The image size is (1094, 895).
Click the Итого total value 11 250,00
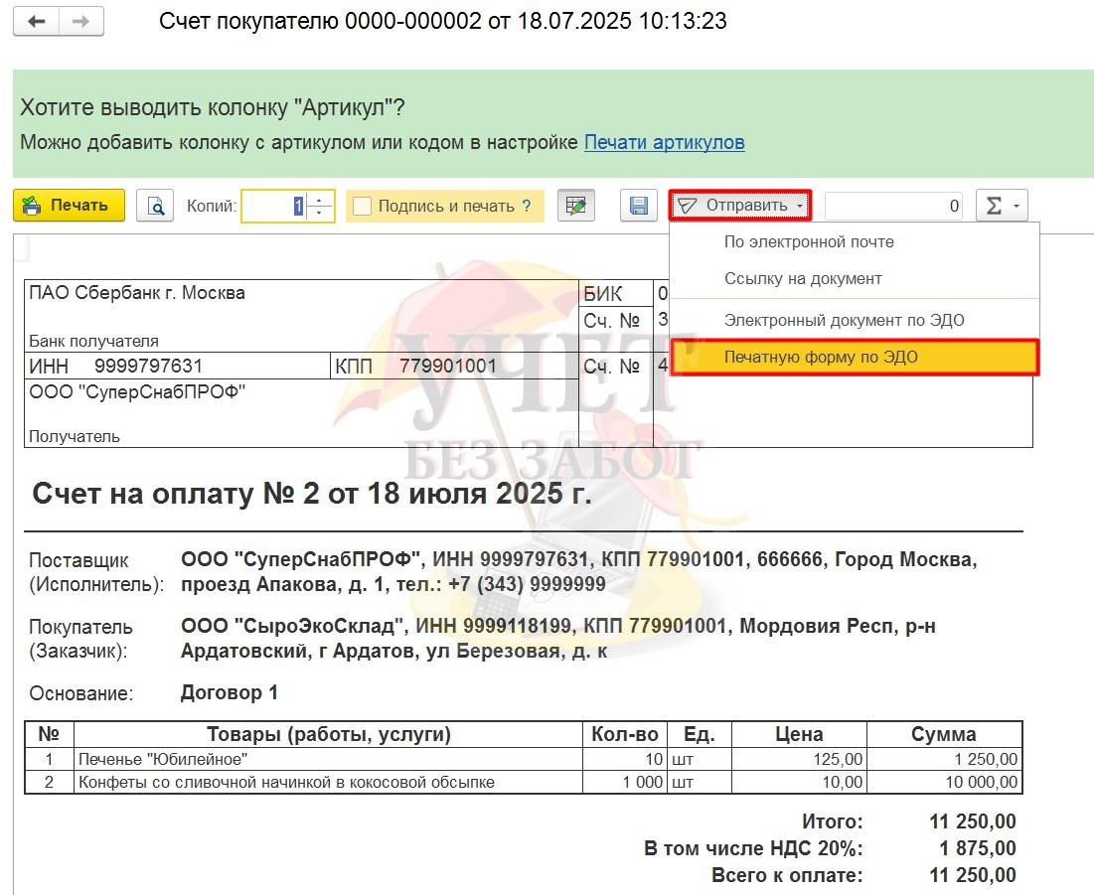pyautogui.click(x=973, y=821)
